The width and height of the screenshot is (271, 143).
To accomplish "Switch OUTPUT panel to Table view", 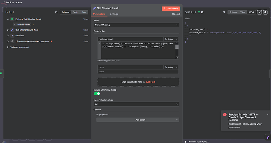I will pyautogui.click(x=243, y=12).
